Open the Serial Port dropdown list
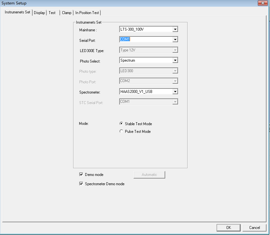 (175, 40)
